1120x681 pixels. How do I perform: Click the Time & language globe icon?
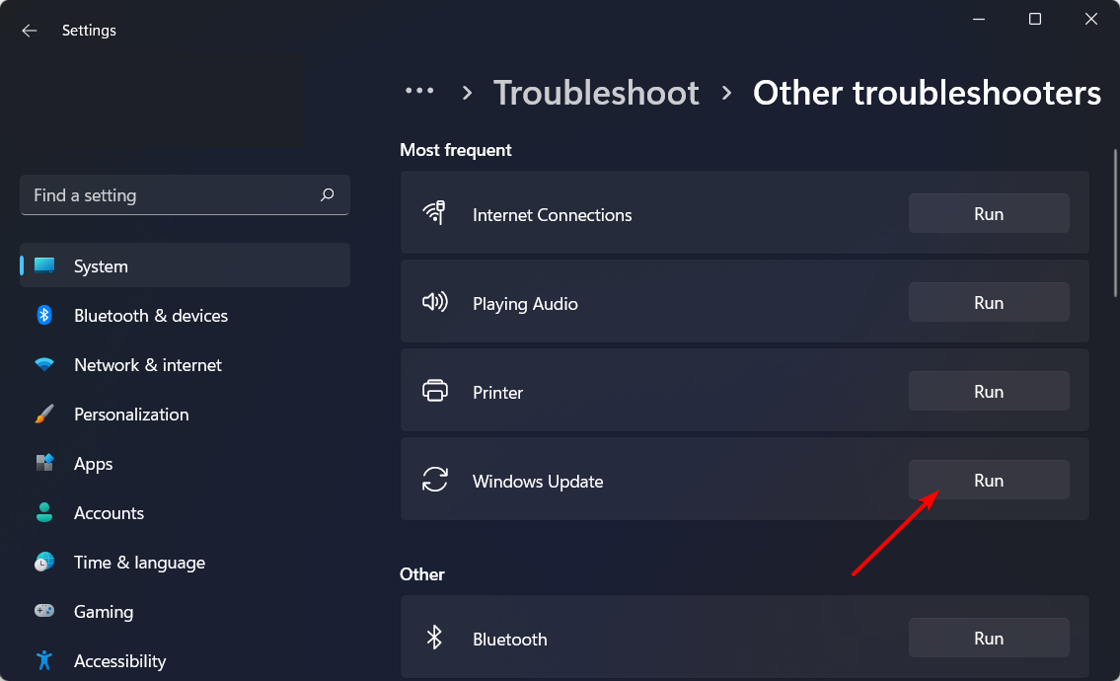tap(44, 563)
